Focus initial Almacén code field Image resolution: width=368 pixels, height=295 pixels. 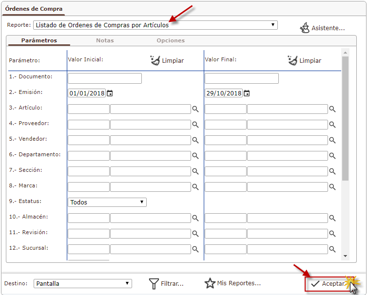tap(89, 218)
